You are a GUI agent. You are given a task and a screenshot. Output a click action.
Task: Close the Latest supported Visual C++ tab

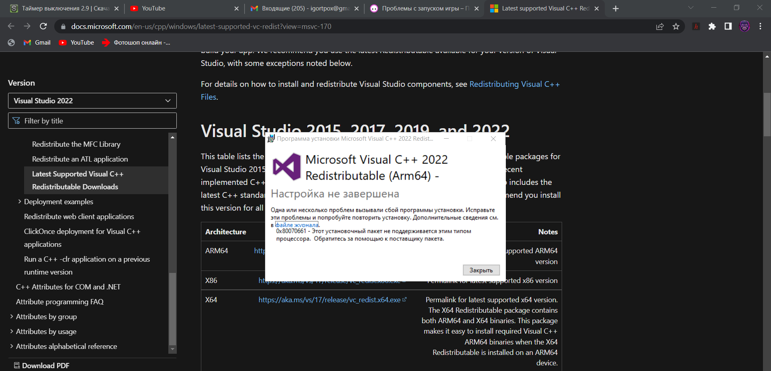pos(597,8)
